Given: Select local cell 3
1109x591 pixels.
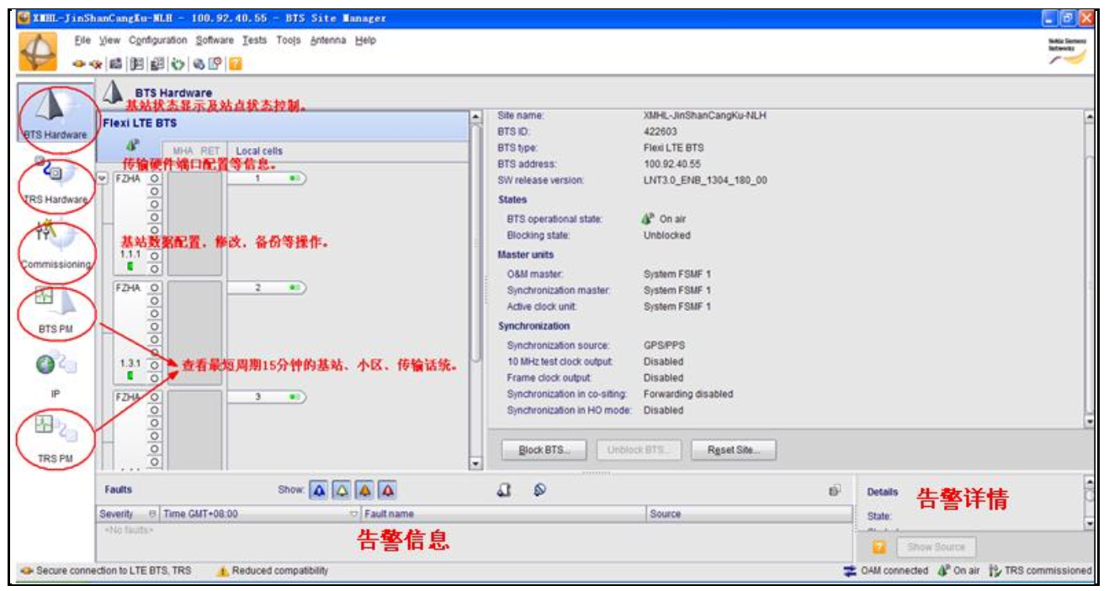Looking at the screenshot, I should [265, 397].
